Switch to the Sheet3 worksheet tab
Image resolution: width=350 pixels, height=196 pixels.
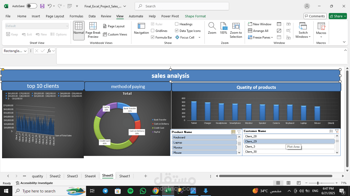(x=73, y=176)
